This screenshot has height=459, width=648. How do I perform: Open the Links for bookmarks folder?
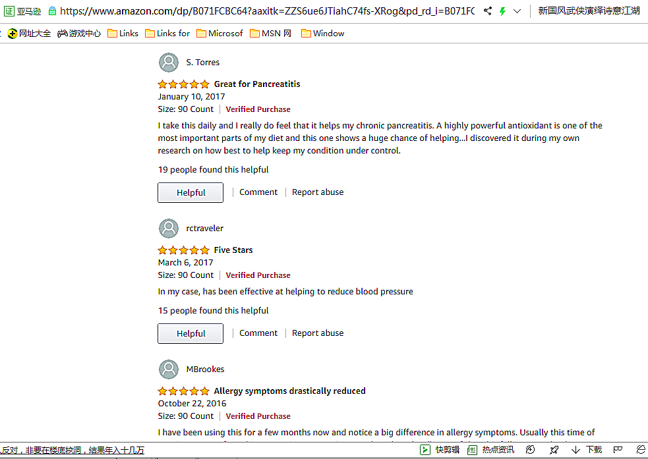[167, 34]
